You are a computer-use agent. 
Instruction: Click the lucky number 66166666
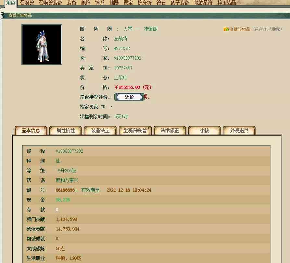65,190
